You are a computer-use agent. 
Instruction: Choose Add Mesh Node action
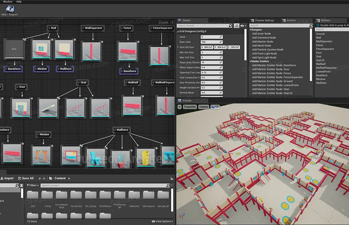(261, 46)
